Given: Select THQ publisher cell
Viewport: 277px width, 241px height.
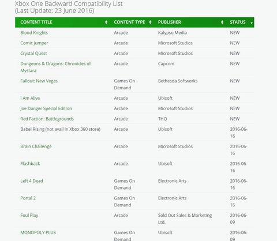Looking at the screenshot, I should [163, 119].
